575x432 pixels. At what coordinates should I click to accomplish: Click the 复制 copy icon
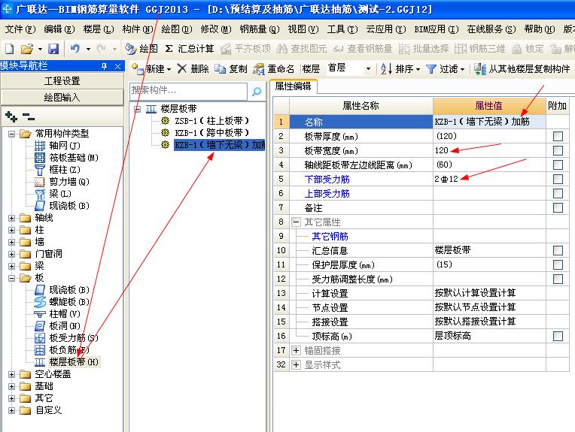pos(220,69)
